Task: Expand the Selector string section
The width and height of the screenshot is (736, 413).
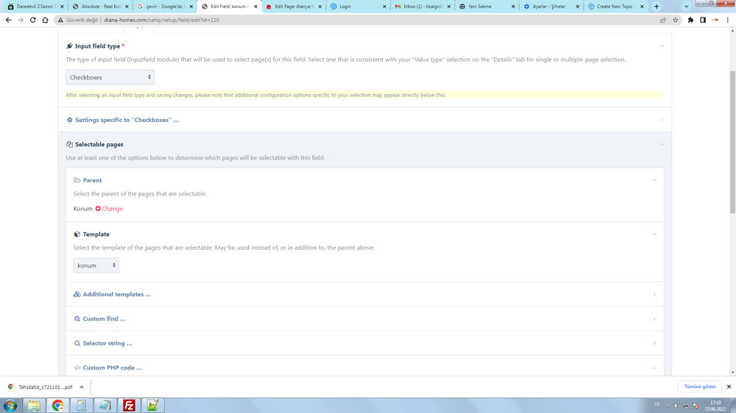Action: (107, 343)
